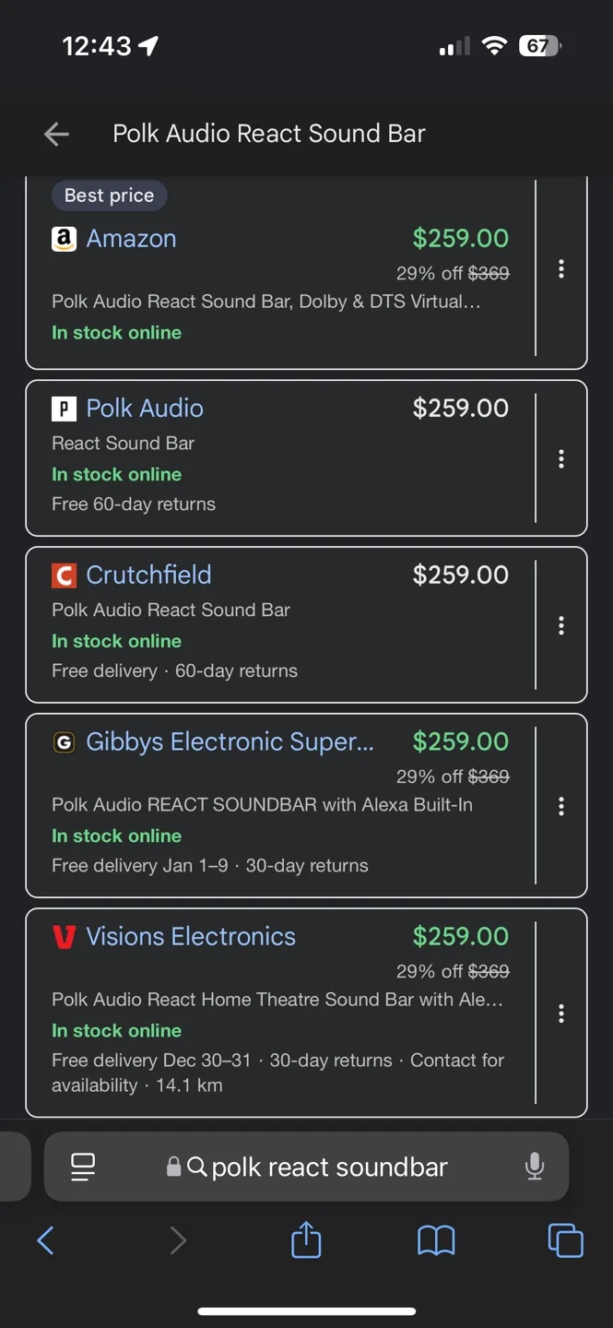Open the Safari bookmarks icon

[435, 1240]
